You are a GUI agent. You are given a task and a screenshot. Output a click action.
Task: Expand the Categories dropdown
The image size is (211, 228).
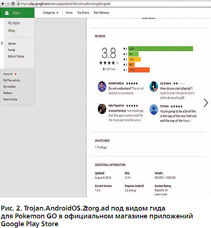pos(51,13)
